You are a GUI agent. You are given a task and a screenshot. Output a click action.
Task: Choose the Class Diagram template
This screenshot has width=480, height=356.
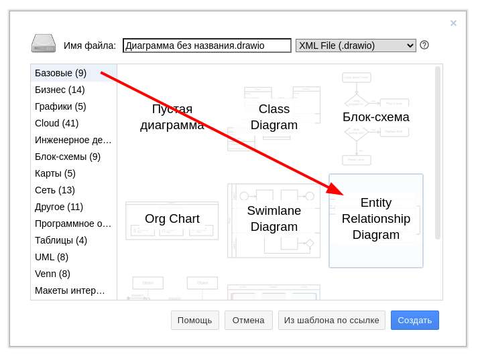(274, 117)
